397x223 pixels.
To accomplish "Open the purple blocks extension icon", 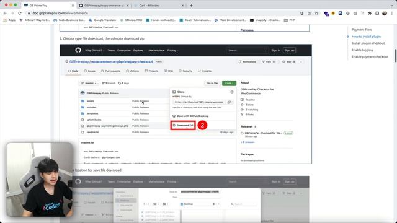I will (x=326, y=14).
